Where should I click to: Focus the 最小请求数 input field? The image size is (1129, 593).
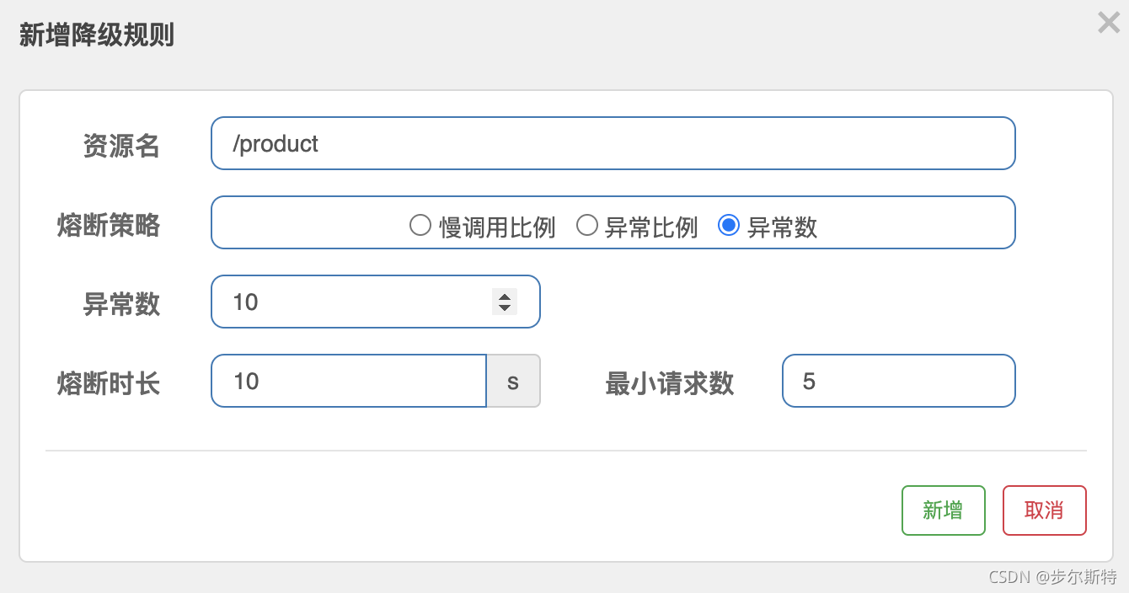[x=898, y=381]
